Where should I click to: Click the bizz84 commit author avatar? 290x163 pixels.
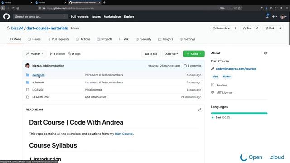click(27, 66)
